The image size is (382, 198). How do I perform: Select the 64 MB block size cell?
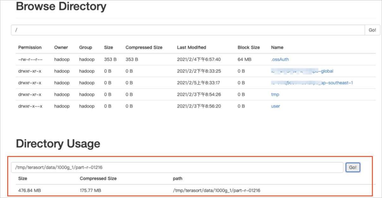(245, 59)
